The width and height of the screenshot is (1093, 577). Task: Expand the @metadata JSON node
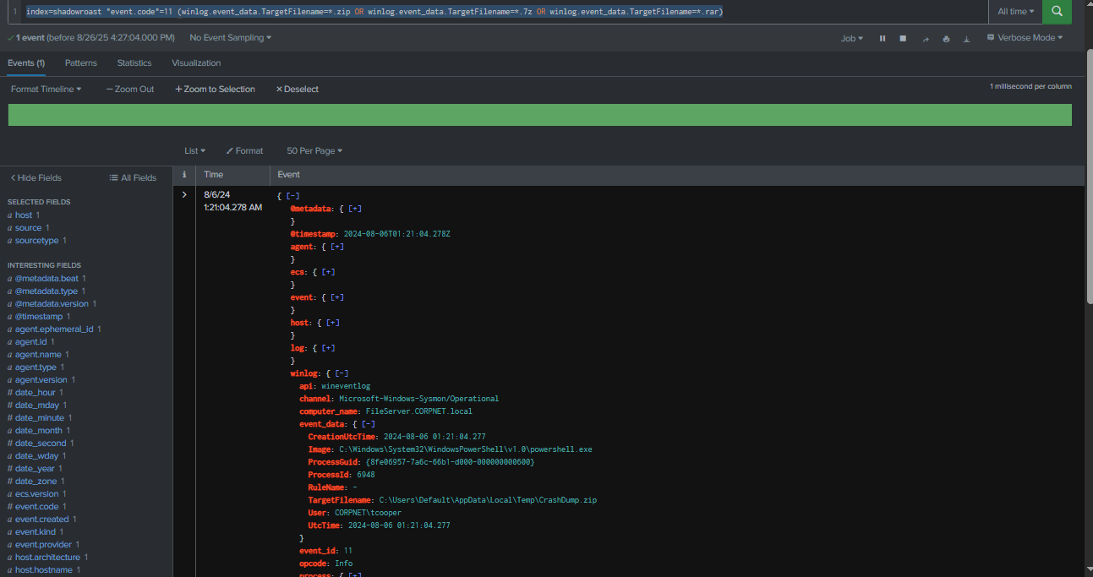tap(355, 209)
